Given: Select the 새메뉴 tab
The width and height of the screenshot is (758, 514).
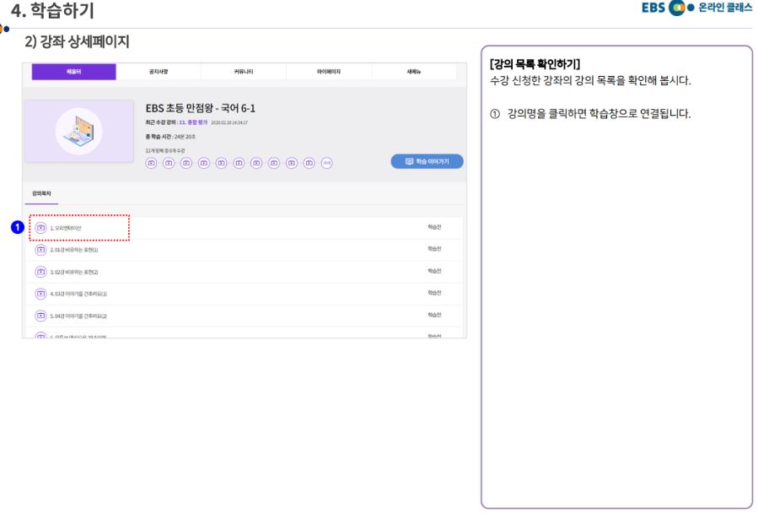Looking at the screenshot, I should tap(414, 72).
